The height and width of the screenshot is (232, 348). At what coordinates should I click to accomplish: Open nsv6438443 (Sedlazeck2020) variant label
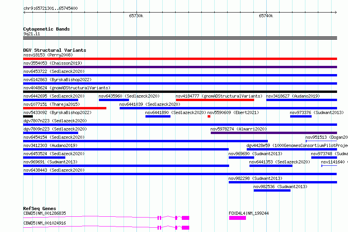coord(54,170)
